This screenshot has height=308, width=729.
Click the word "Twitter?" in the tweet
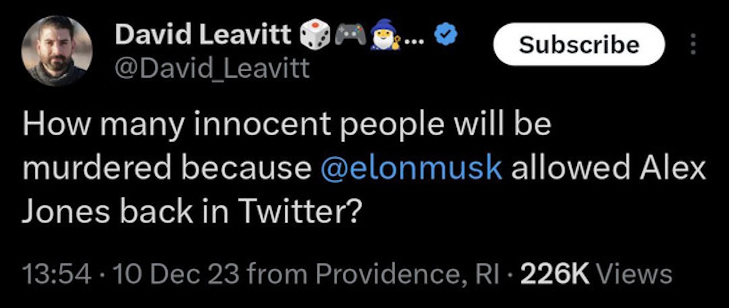(x=299, y=211)
